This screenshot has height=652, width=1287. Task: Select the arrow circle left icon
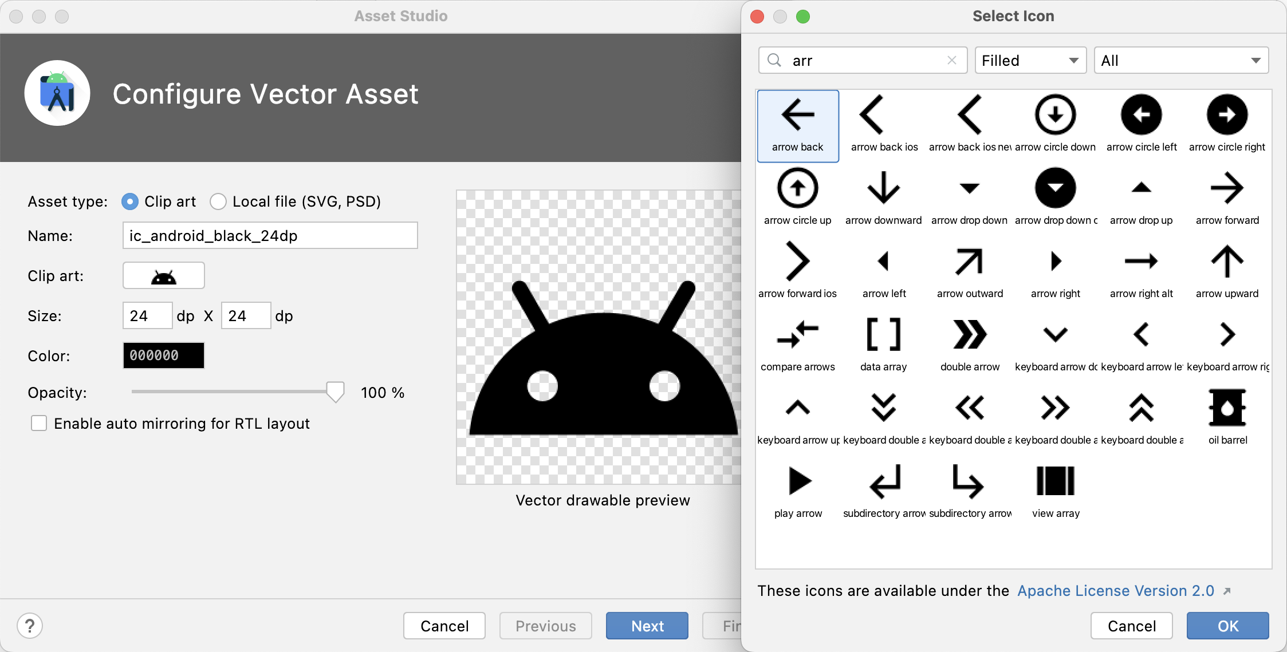1142,126
